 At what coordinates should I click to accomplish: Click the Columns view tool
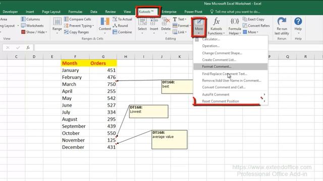pyautogui.click(x=30, y=19)
